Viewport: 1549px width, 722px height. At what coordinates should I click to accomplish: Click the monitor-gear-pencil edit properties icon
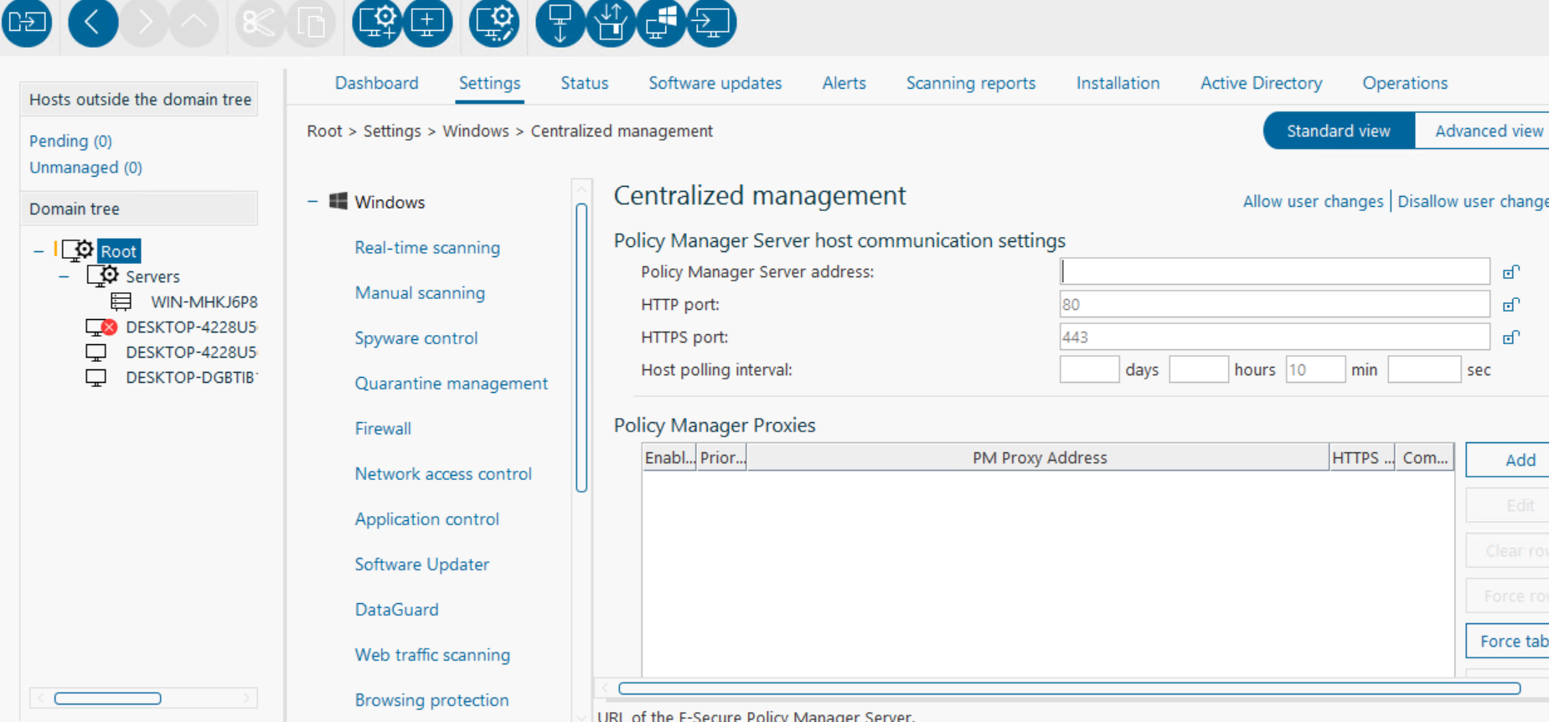click(494, 22)
